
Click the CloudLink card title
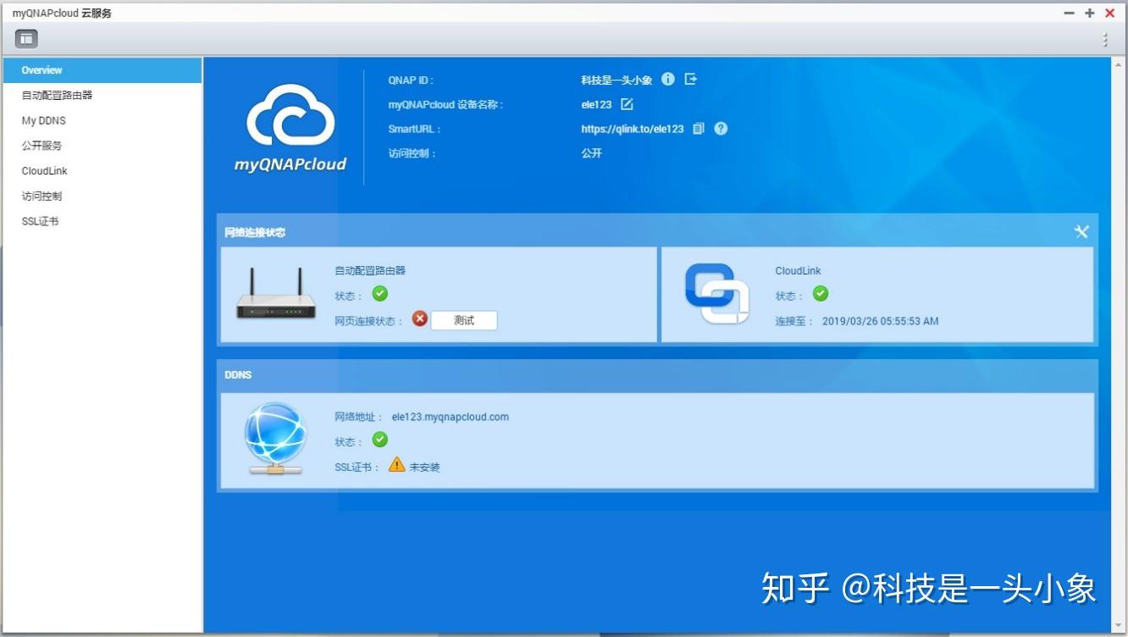point(799,271)
